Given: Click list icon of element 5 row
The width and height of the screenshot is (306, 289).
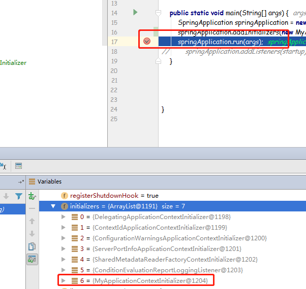Looking at the screenshot, I should 75,270.
